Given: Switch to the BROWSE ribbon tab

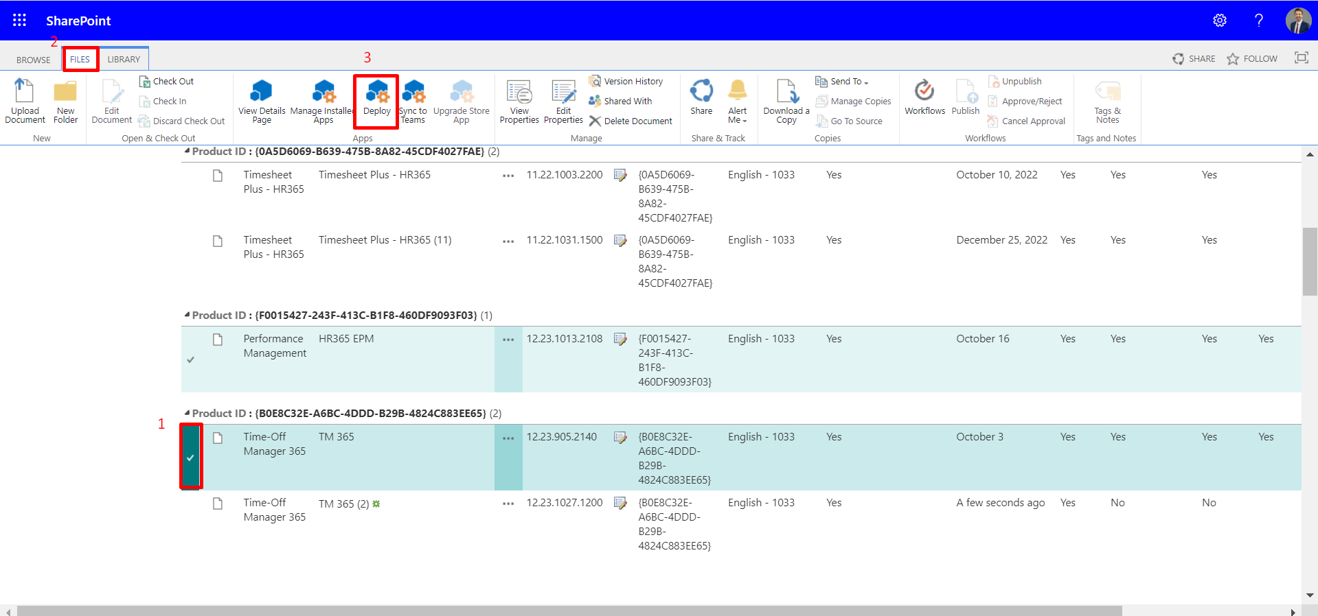Looking at the screenshot, I should tap(34, 60).
